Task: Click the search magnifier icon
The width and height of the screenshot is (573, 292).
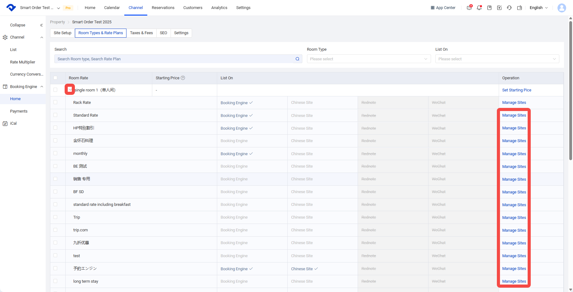Action: tap(297, 59)
